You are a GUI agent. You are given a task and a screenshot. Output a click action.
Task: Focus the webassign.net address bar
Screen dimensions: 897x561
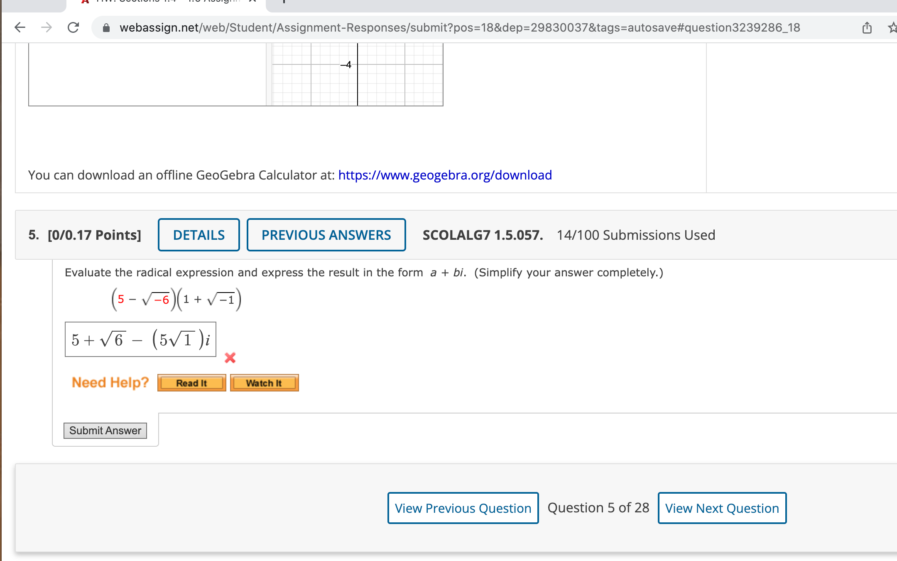[457, 27]
